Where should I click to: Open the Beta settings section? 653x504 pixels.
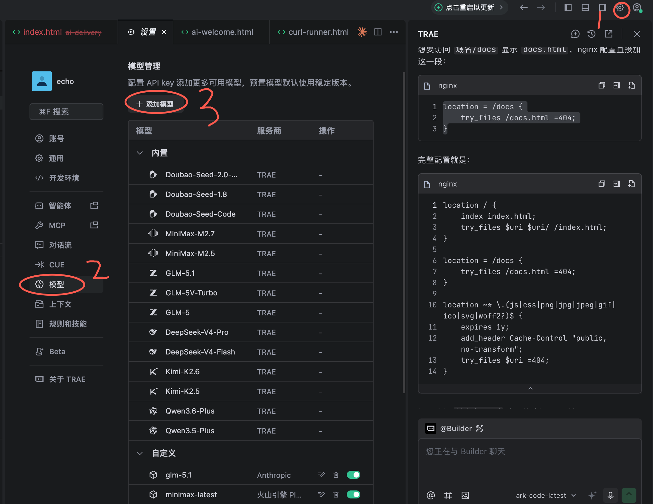click(66, 351)
